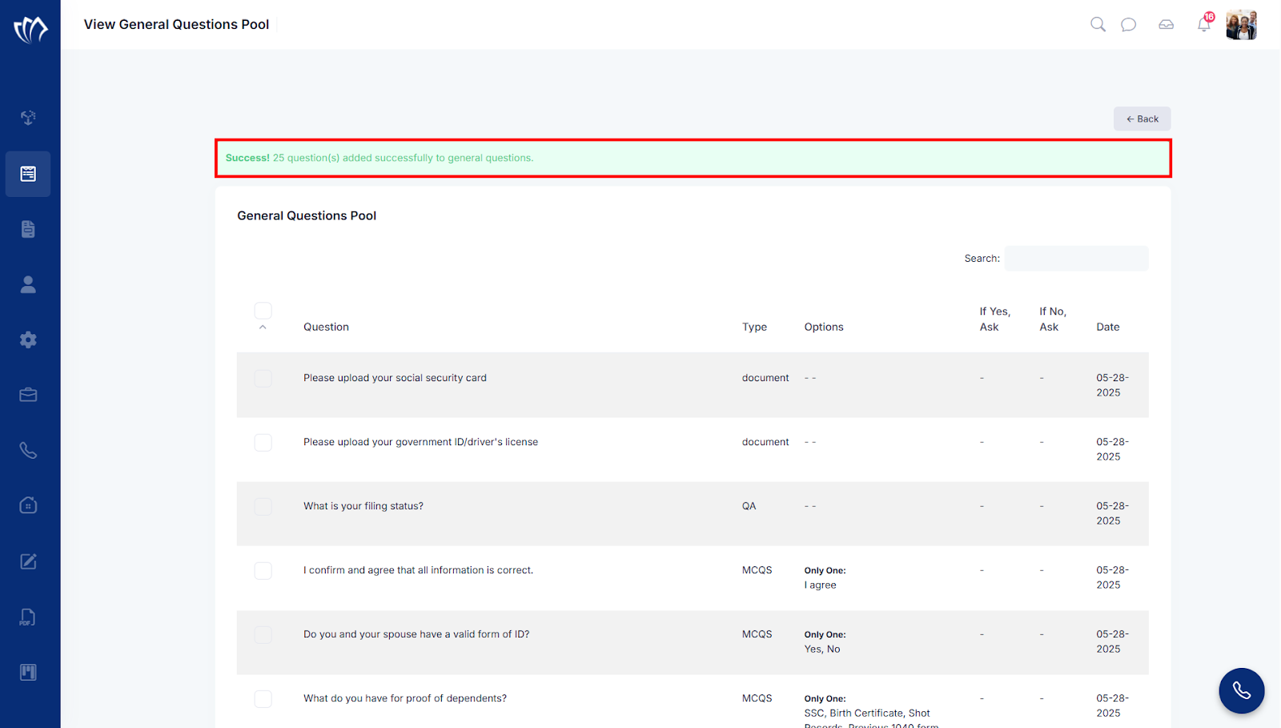Open the board icon at the sidebar bottom
1281x728 pixels.
(28, 672)
